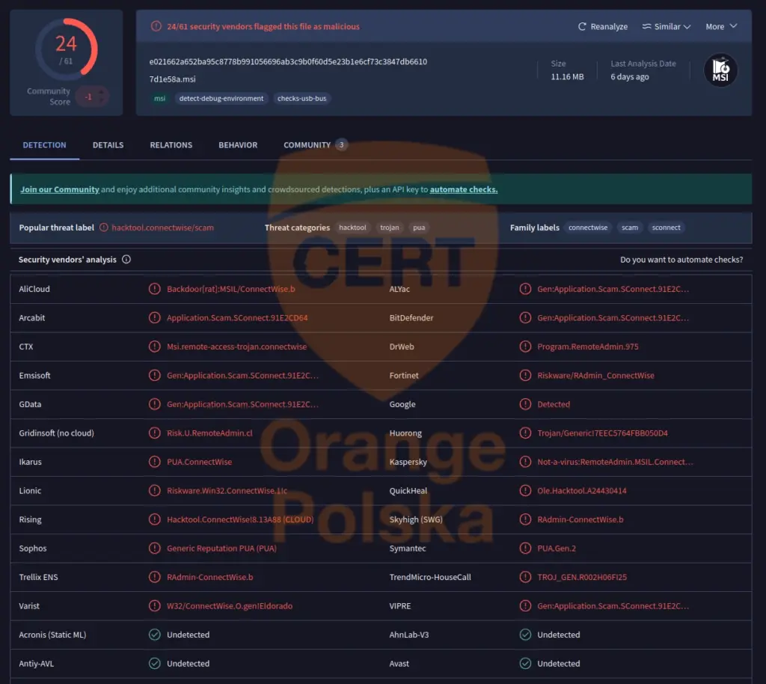Switch to the BEHAVIOR tab
766x684 pixels.
[x=238, y=144]
